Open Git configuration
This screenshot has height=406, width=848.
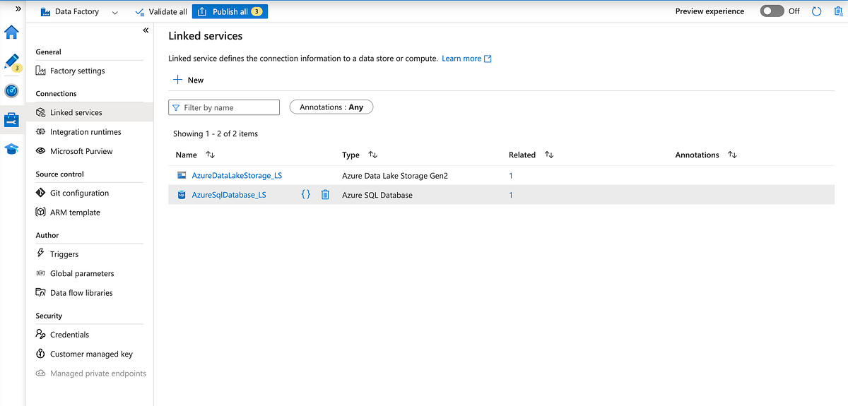(79, 193)
